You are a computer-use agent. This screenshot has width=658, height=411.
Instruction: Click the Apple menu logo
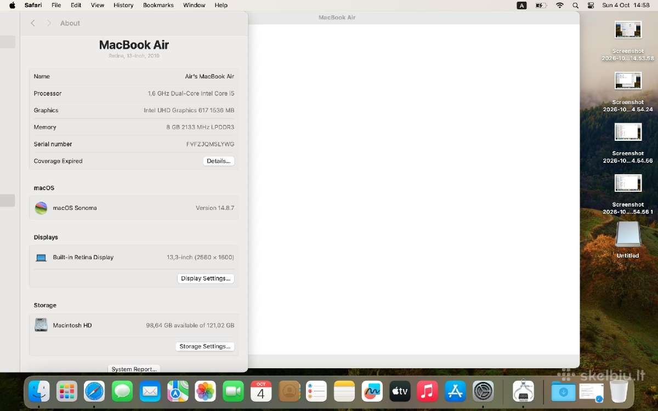point(12,5)
